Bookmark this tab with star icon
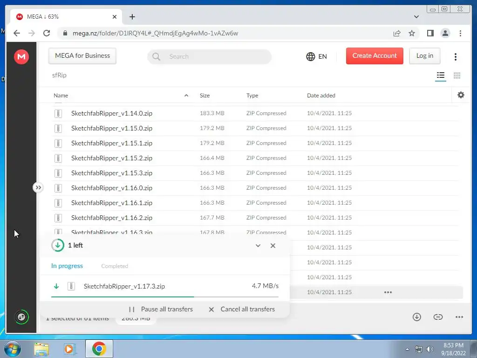477x358 pixels. pyautogui.click(x=412, y=33)
